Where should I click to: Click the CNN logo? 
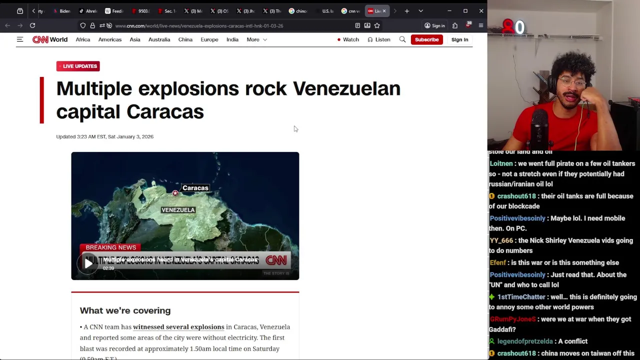pyautogui.click(x=40, y=39)
